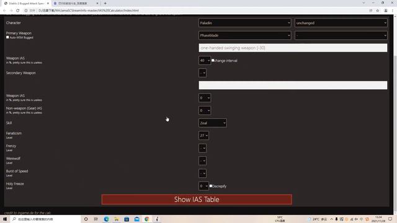Click the share icon in the address bar

(371, 11)
